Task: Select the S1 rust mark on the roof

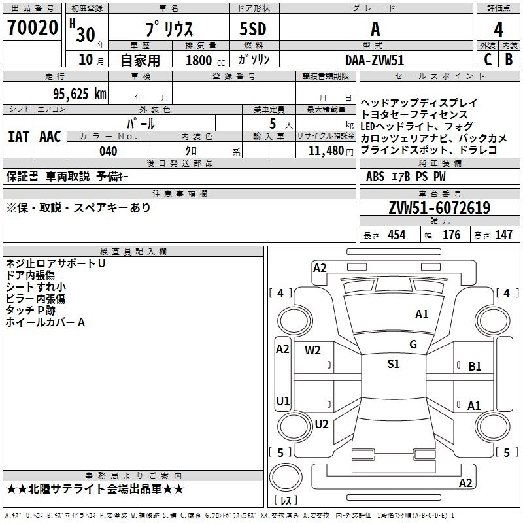Action: (x=393, y=364)
